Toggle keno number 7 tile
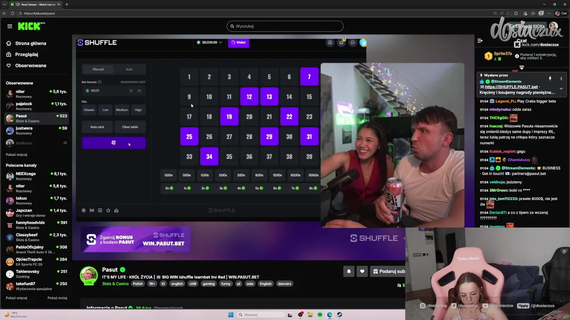This screenshot has width=570, height=320. [309, 76]
